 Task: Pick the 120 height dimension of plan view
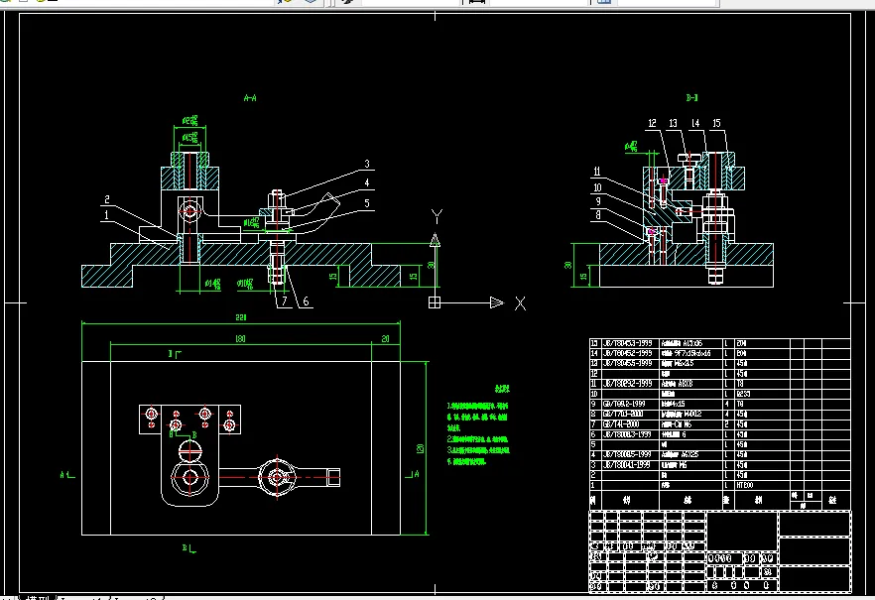(x=421, y=448)
